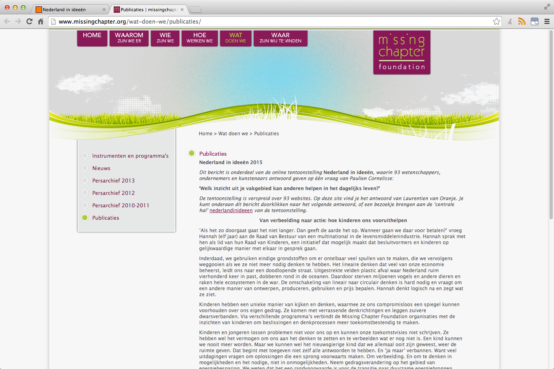
Task: Click the blue window extension icon
Action: [x=534, y=22]
